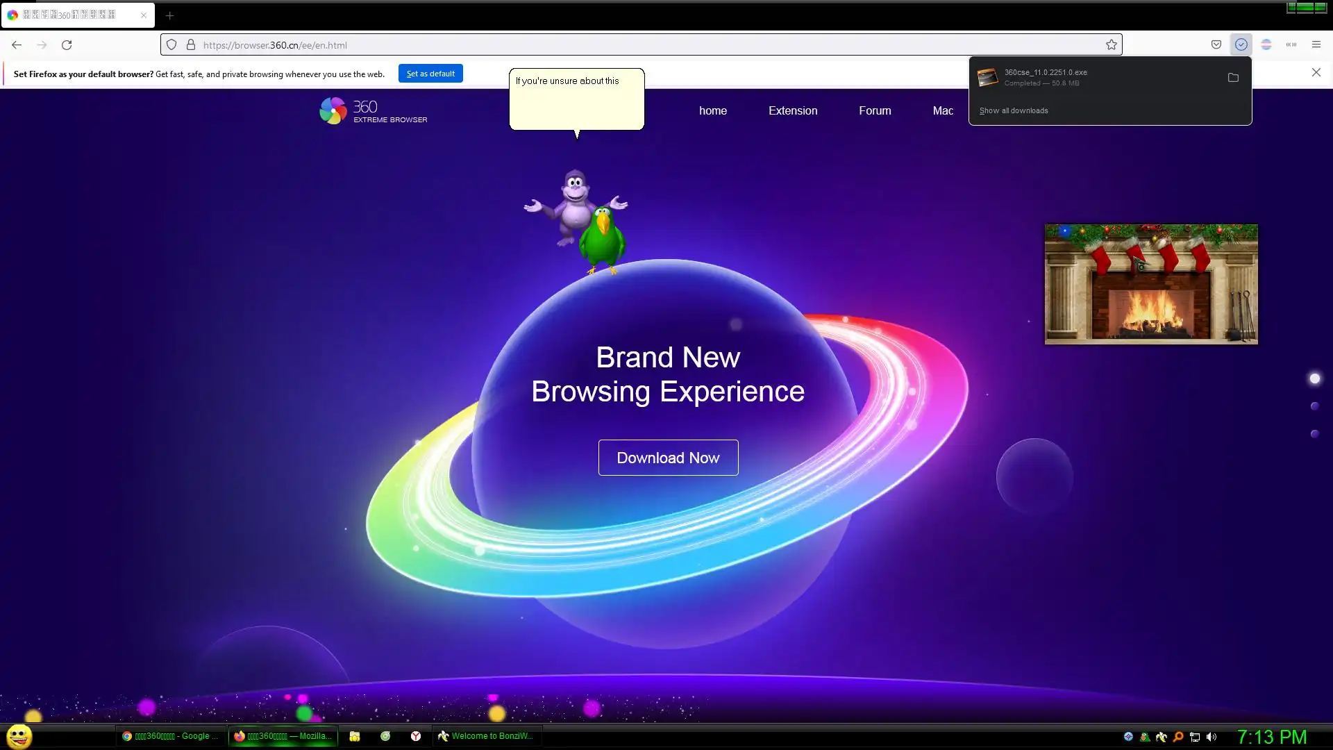Open the Extension menu item

pyautogui.click(x=793, y=110)
